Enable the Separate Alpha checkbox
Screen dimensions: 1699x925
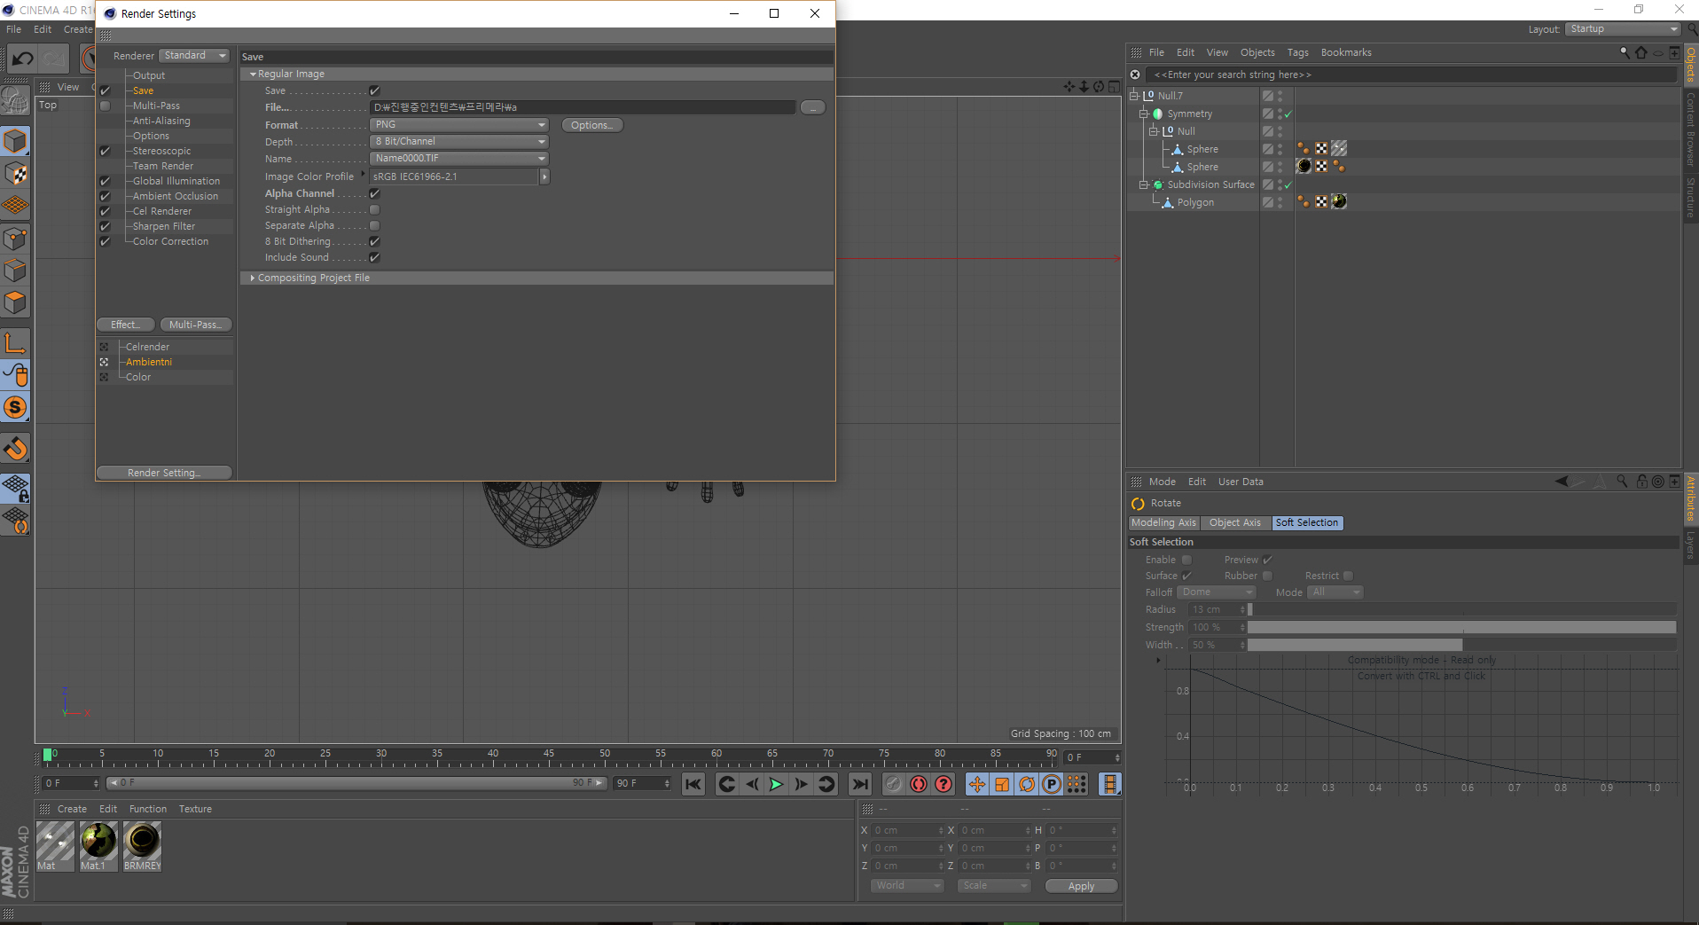374,225
